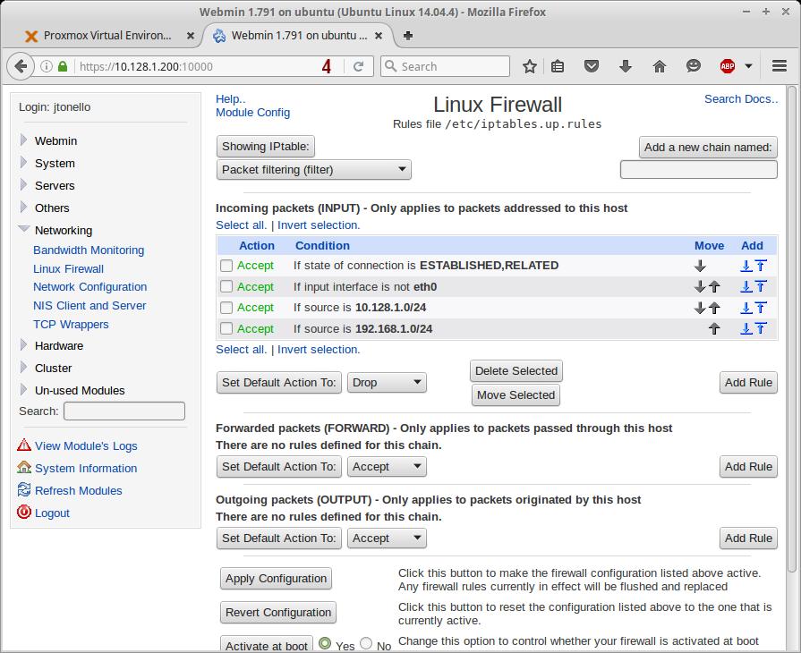Click the Firefox bookmark star icon
This screenshot has width=801, height=653.
tap(530, 66)
